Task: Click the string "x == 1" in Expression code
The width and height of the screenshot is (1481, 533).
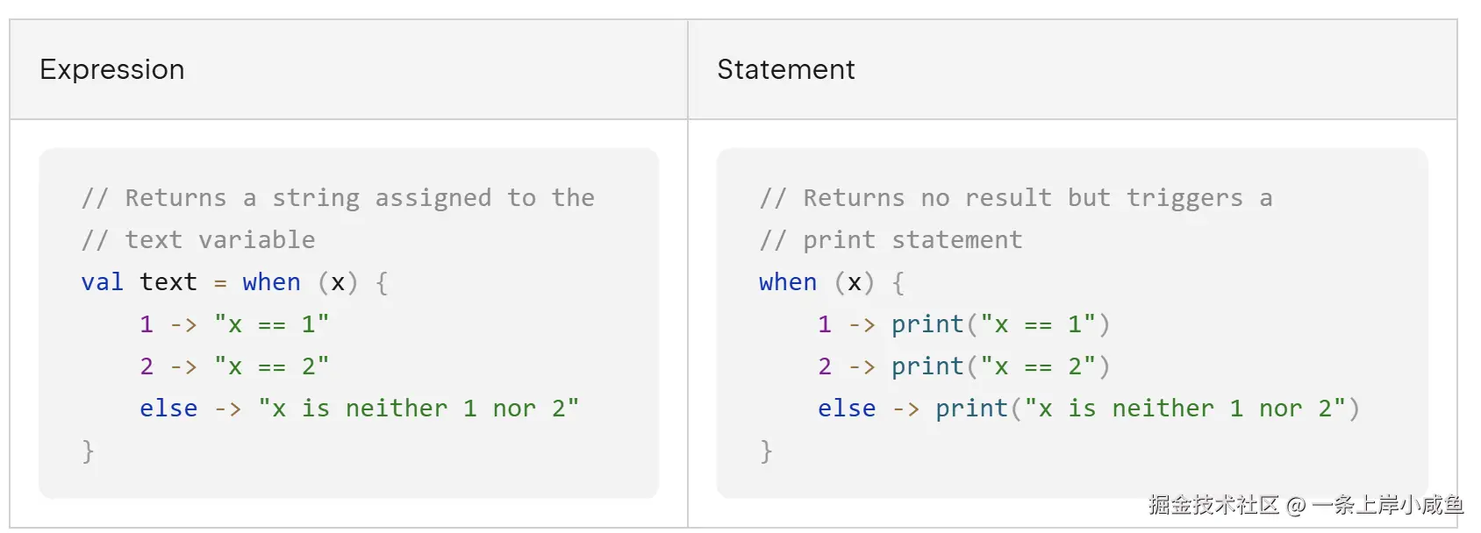Action: tap(271, 324)
